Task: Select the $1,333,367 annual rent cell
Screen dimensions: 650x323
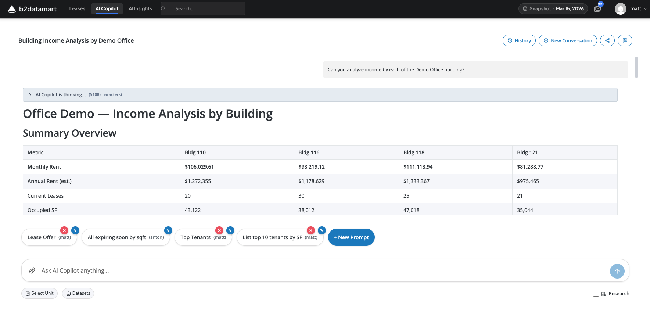Action: click(x=456, y=181)
